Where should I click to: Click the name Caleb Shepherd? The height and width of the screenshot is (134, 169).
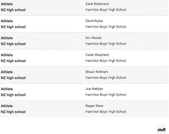[97, 55]
